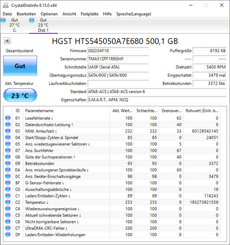Viewport: 230px width, 245px height.
Task: Click status orb for Lesefehlerrate row
Action: pyautogui.click(x=8, y=118)
